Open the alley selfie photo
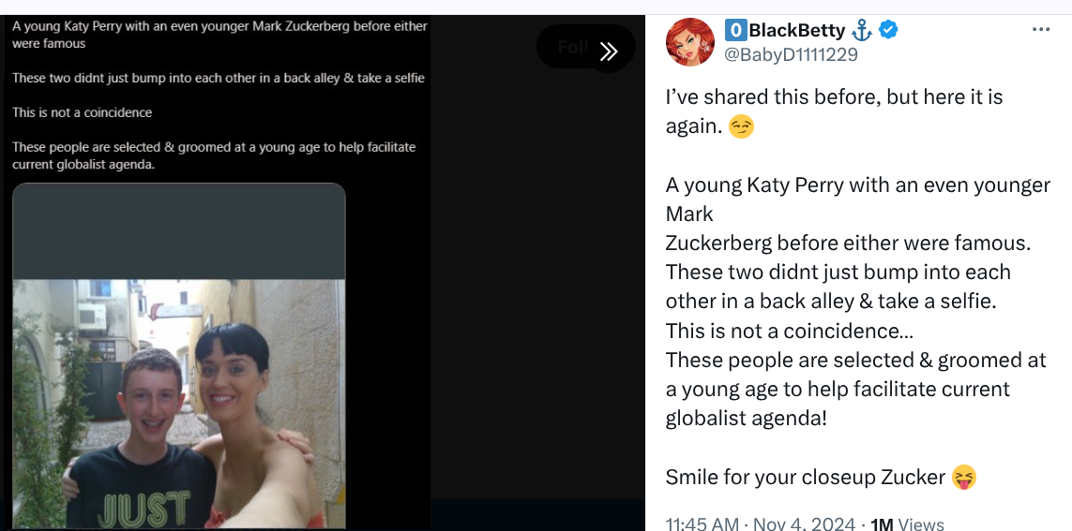The image size is (1072, 531). pos(178,403)
